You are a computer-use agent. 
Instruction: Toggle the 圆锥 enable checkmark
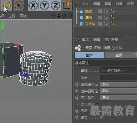click(x=107, y=12)
